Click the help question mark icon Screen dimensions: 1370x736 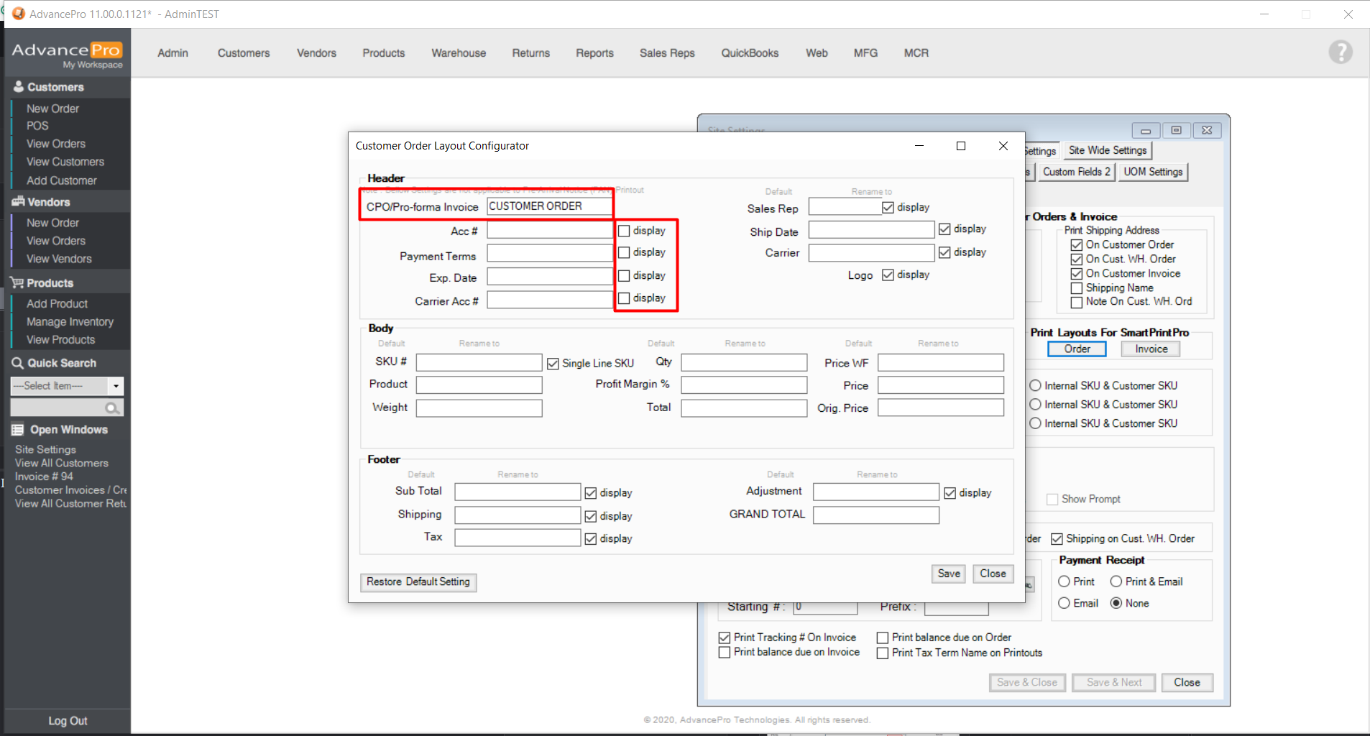coord(1340,52)
